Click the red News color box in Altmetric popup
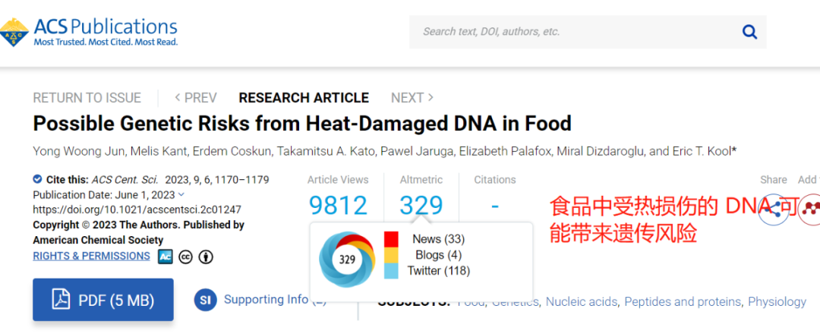This screenshot has width=820, height=334. click(391, 239)
